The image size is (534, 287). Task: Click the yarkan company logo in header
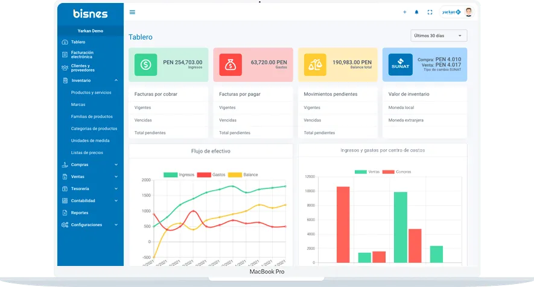(x=451, y=12)
